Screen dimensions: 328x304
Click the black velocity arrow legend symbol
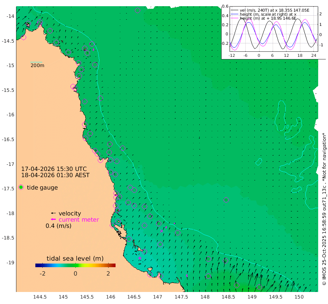click(x=53, y=213)
